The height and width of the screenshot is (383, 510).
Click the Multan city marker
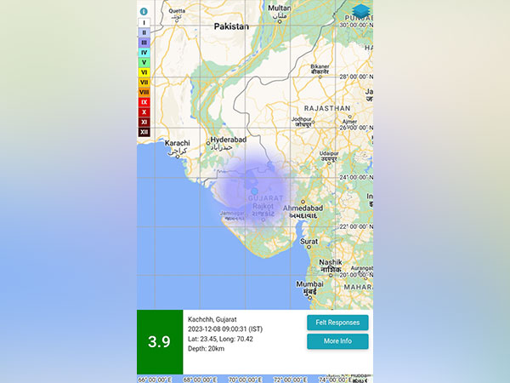pos(279,8)
